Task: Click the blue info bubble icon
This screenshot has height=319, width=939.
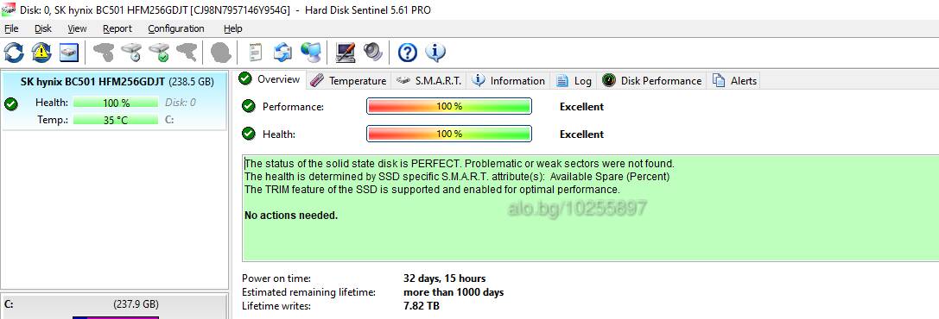Action: pos(435,53)
